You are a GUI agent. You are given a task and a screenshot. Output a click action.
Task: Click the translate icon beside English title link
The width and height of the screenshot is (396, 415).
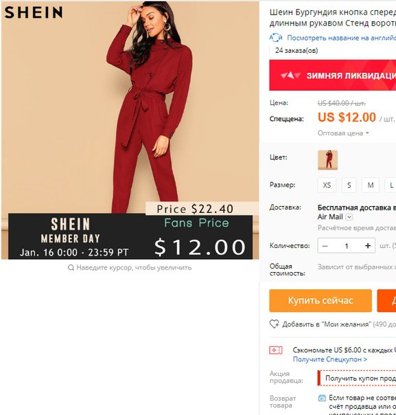tap(276, 38)
